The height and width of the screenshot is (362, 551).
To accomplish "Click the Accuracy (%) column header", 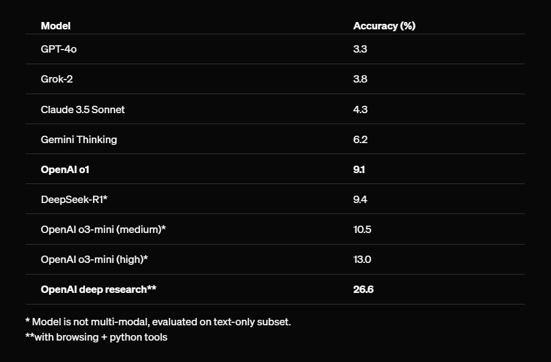I will tap(384, 26).
